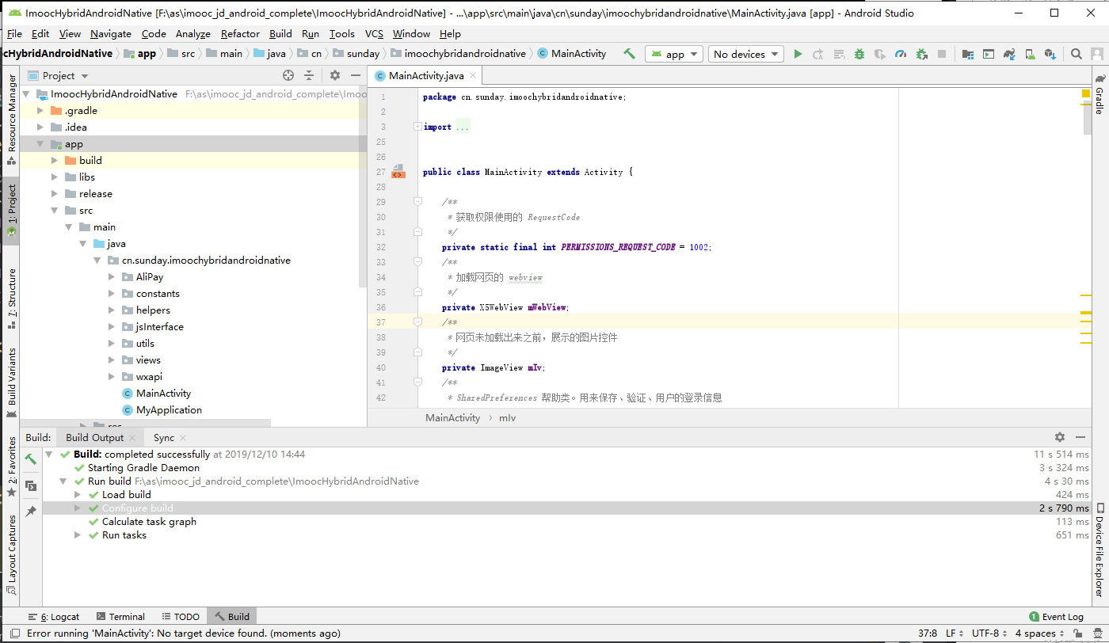Expand the .gradle folder arrow

40,111
